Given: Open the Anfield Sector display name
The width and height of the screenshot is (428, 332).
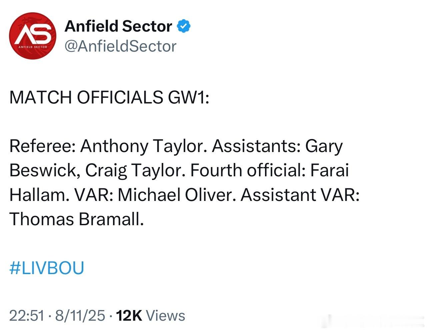Looking at the screenshot, I should tap(118, 26).
